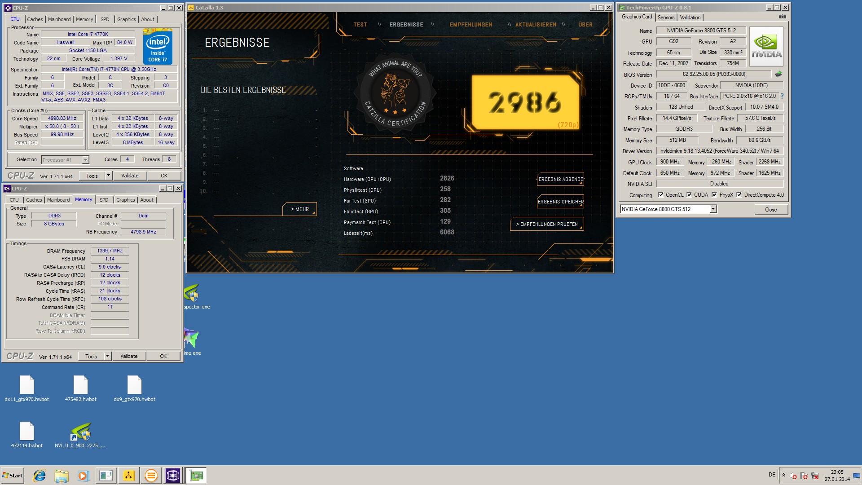
Task: Click the Show Desktop icon near the clock
Action: tap(856, 475)
